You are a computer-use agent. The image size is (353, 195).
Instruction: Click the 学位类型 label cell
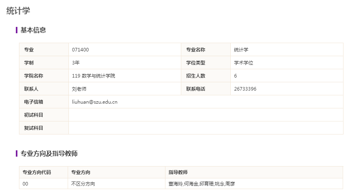(206, 62)
